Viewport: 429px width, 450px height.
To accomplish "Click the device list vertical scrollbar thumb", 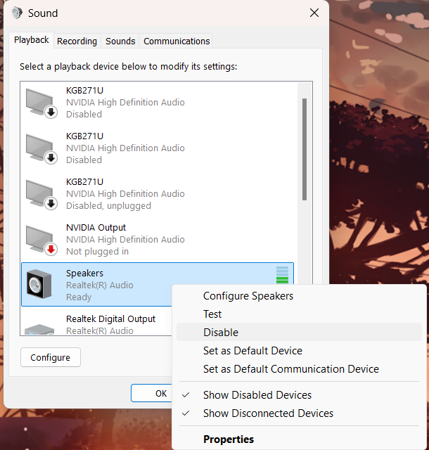I will tap(305, 149).
